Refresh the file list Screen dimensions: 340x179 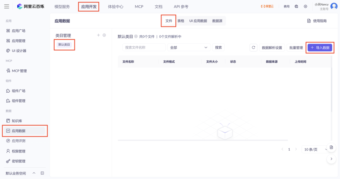tap(253, 47)
